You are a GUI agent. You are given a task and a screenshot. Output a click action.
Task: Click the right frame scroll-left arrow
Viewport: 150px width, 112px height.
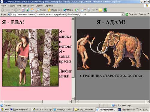click(x=77, y=102)
